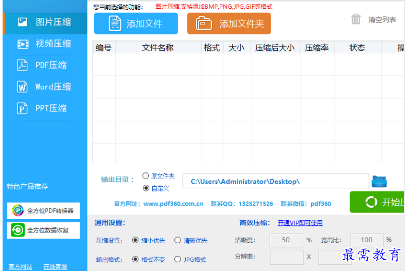Click the Word压缩 document icon
This screenshot has width=405, height=271.
tap(23, 87)
